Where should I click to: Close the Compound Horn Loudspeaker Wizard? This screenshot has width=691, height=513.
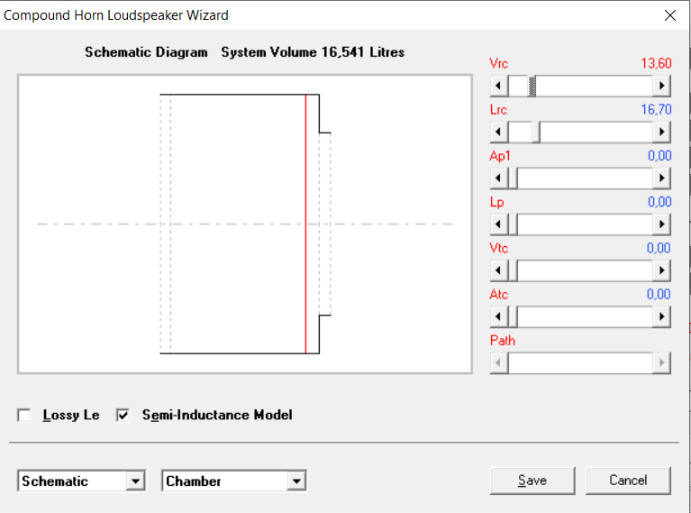point(670,15)
